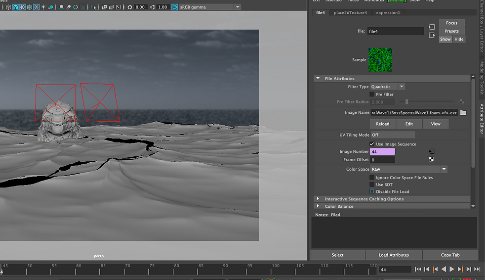The image size is (485, 280).
Task: Play animation forwards
Action: tap(452, 269)
